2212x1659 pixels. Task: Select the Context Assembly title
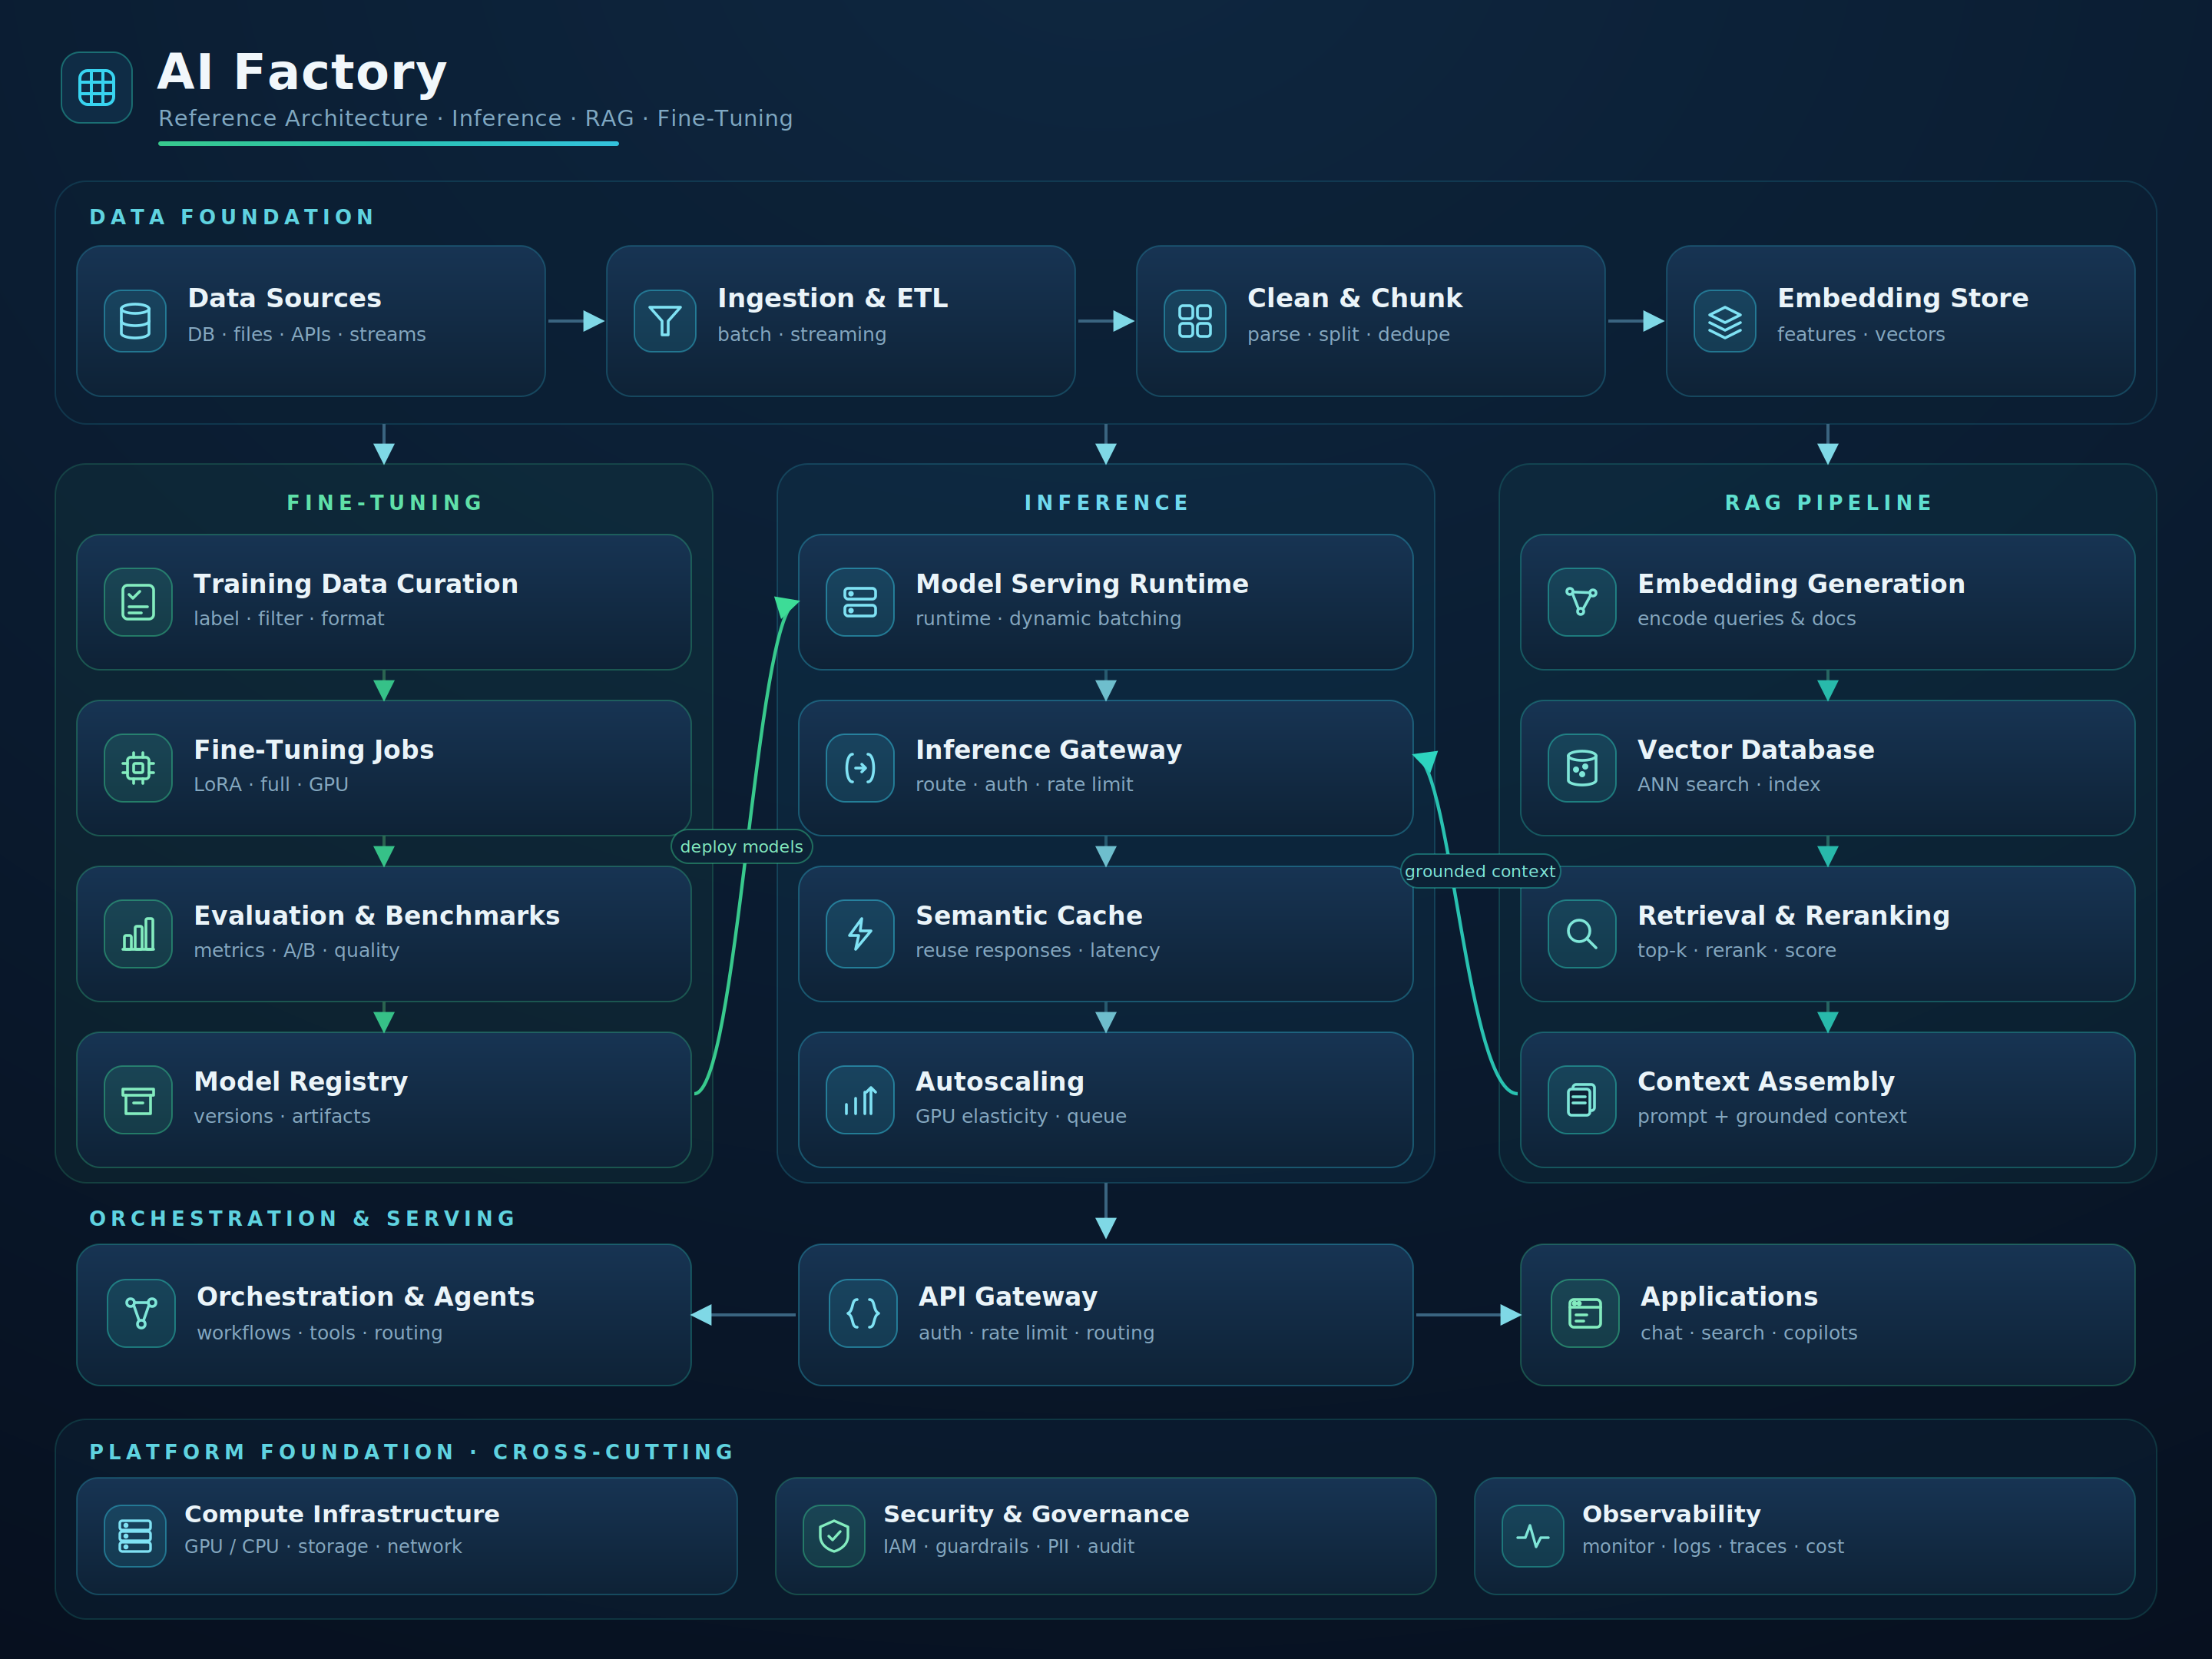(x=1766, y=1082)
